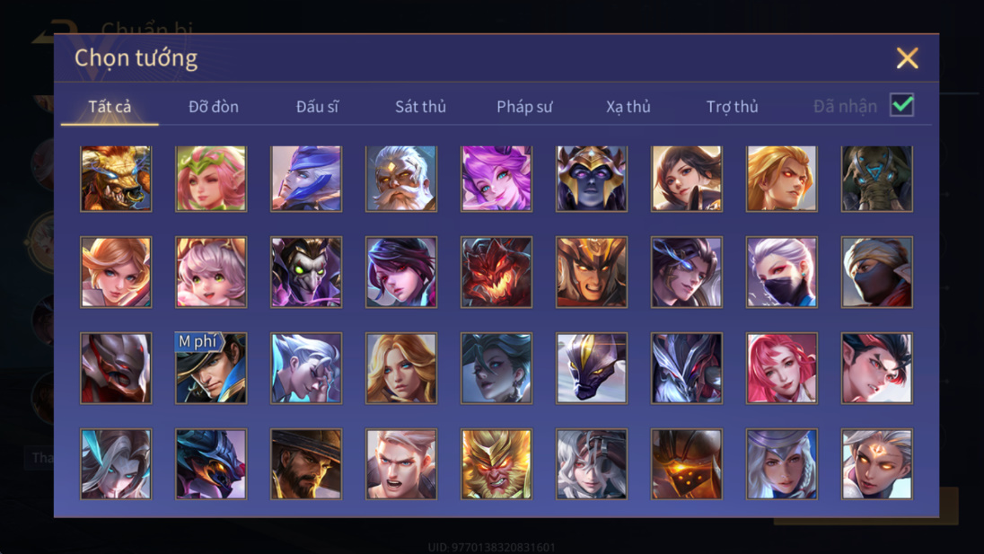Pick the pink-haired girl with green leaf crown
The image size is (984, 554).
[x=211, y=179]
